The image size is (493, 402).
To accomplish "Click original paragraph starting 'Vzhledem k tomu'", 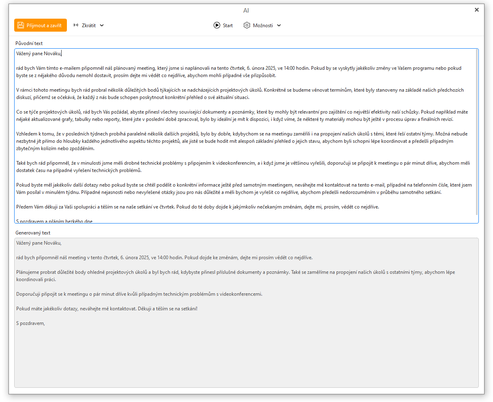I will point(242,141).
